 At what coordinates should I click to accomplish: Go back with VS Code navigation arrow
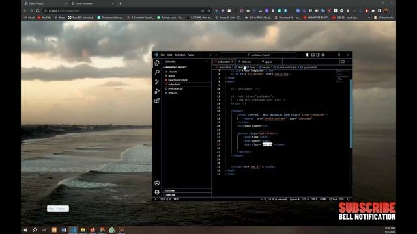click(x=210, y=55)
